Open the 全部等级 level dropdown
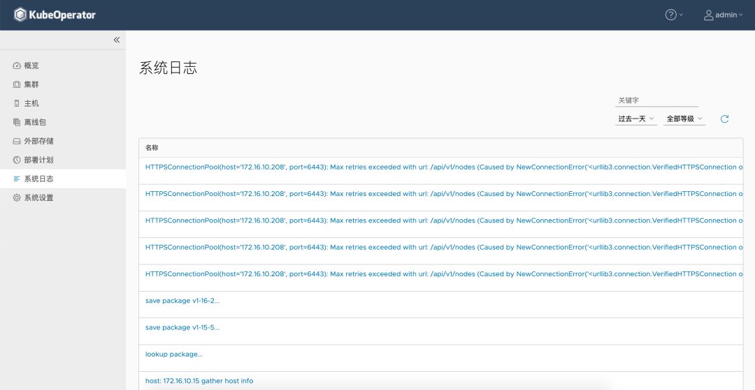755x390 pixels. pyautogui.click(x=684, y=119)
